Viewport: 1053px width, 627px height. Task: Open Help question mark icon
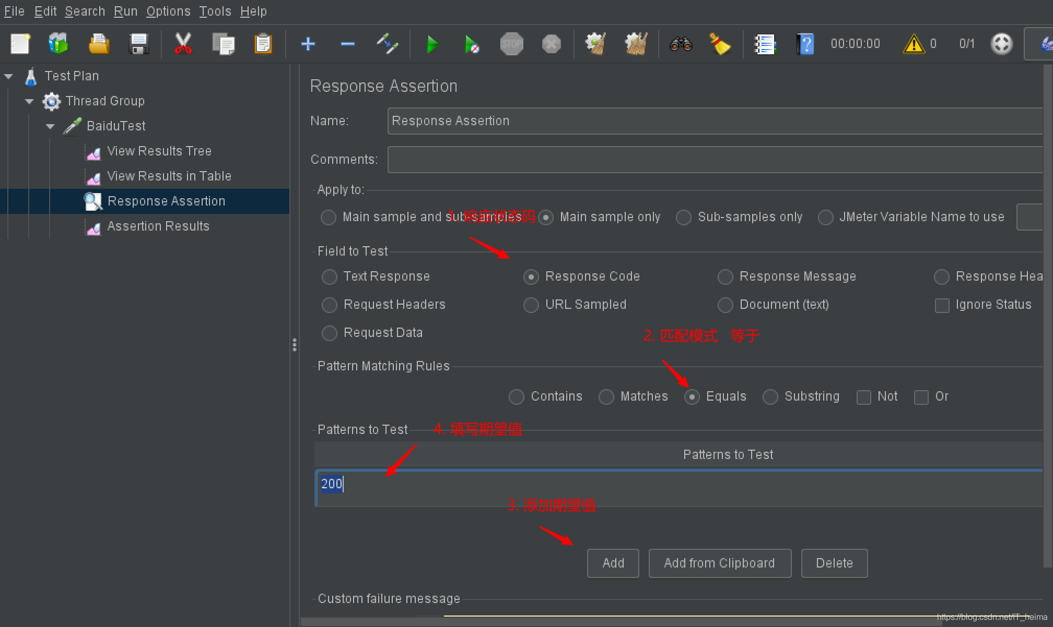pos(805,44)
